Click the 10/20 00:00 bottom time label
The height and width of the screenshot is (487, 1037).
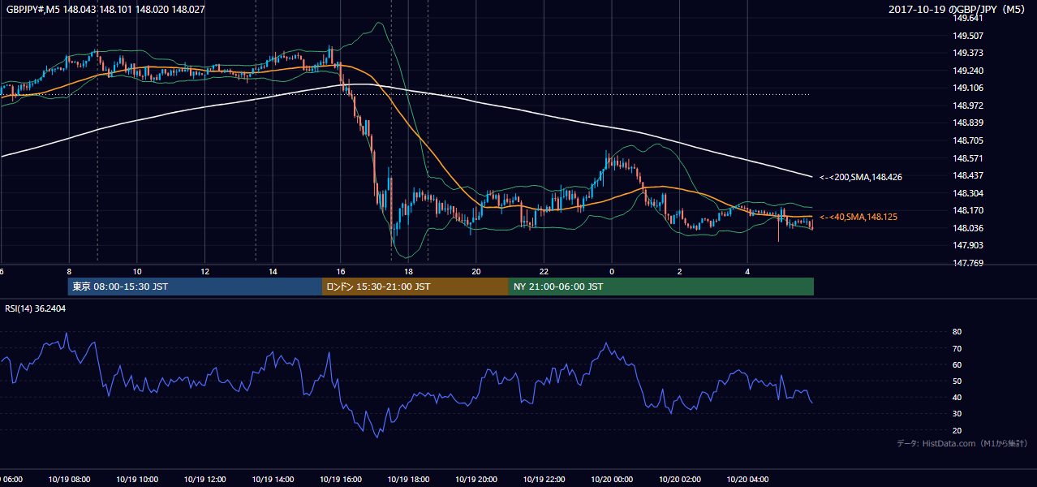(x=612, y=479)
